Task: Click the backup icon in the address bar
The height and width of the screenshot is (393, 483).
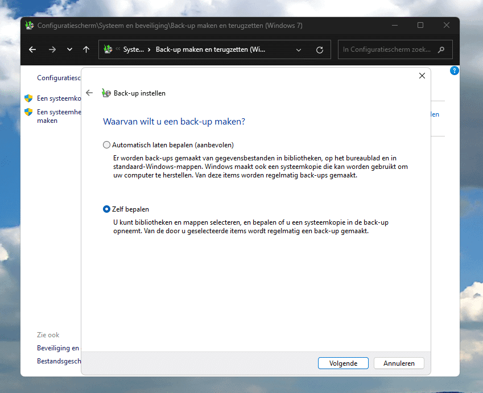Action: pos(108,50)
